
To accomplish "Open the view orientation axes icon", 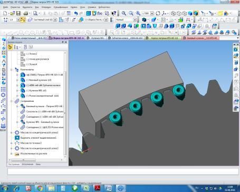I will pyautogui.click(x=164, y=13).
